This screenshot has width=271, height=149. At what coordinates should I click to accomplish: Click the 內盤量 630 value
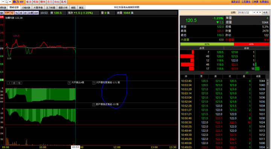coord(221,40)
